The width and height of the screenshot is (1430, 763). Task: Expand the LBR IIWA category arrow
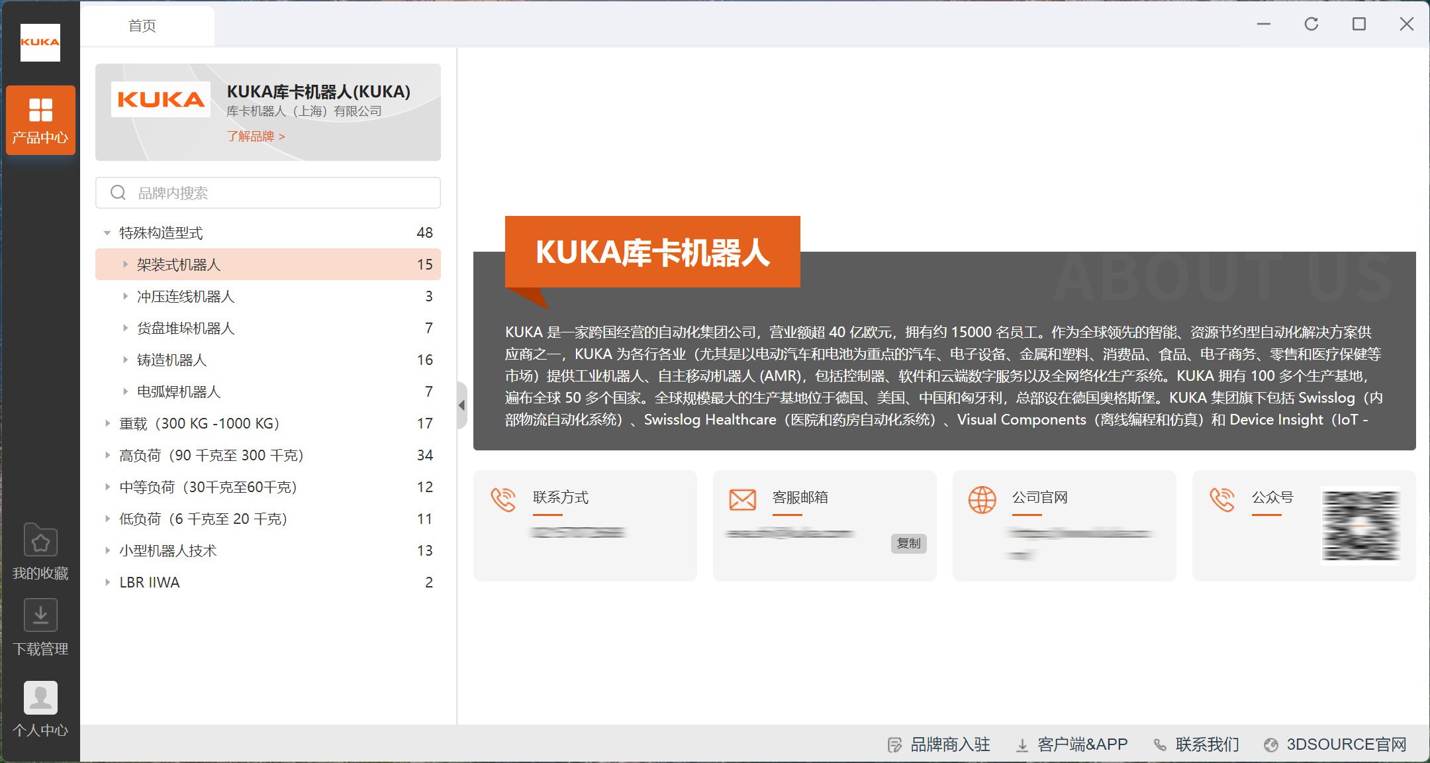tap(107, 582)
